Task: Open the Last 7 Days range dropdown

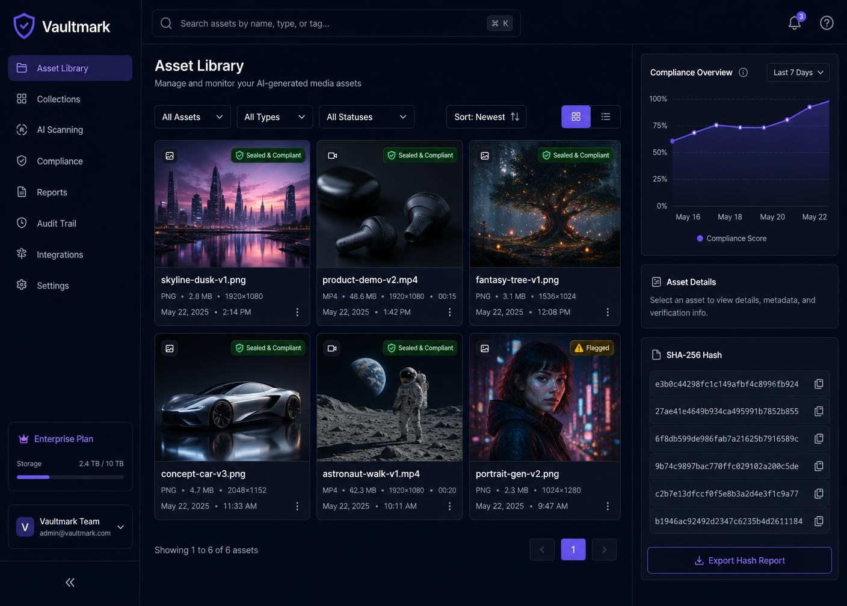Action: [x=798, y=72]
